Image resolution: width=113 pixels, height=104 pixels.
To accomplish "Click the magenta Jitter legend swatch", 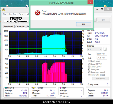I will [60, 88].
